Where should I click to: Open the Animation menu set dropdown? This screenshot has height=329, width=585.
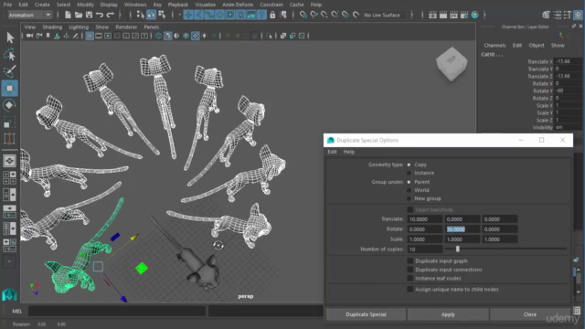(x=30, y=15)
